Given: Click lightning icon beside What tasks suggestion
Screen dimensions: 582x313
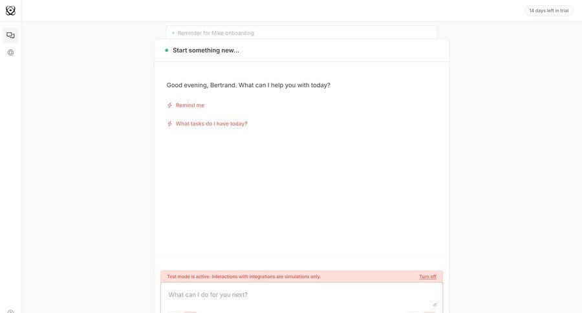Looking at the screenshot, I should click(170, 124).
